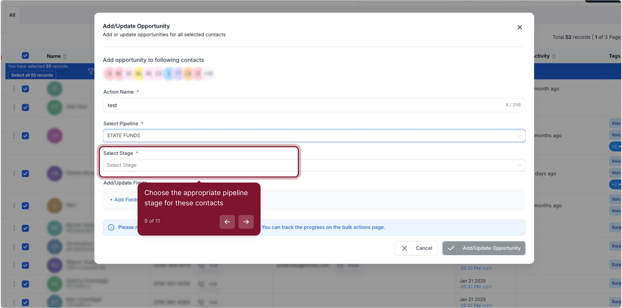622x308 pixels.
Task: Expand the +2 tags badge
Action: click(x=615, y=147)
